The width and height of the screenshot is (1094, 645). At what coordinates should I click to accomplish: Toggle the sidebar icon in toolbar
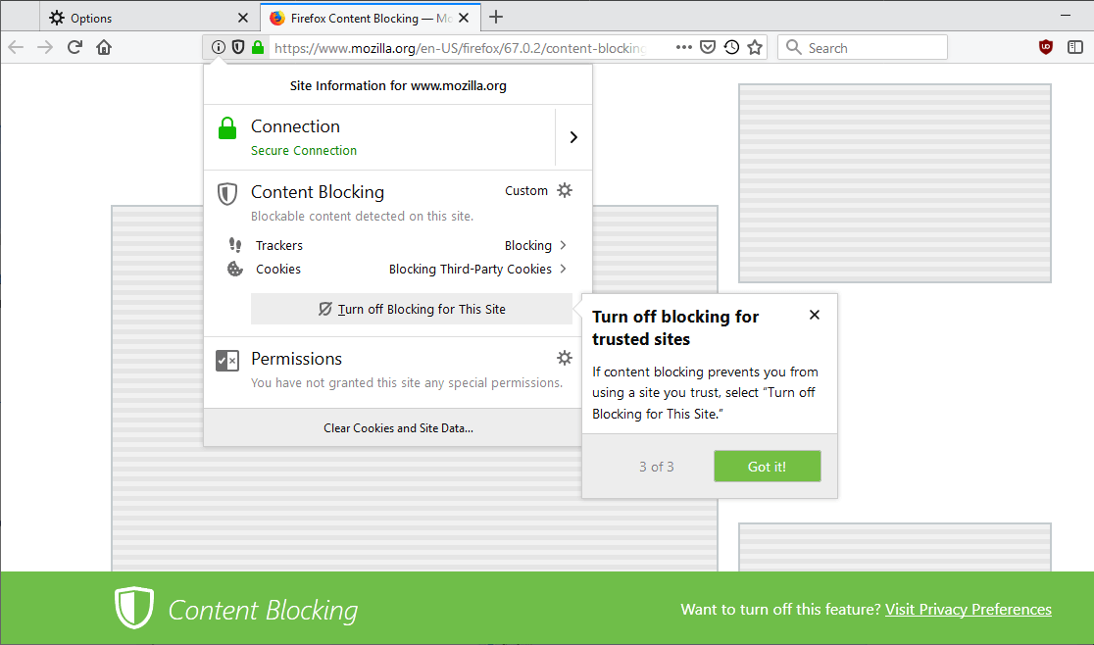pyautogui.click(x=1075, y=47)
